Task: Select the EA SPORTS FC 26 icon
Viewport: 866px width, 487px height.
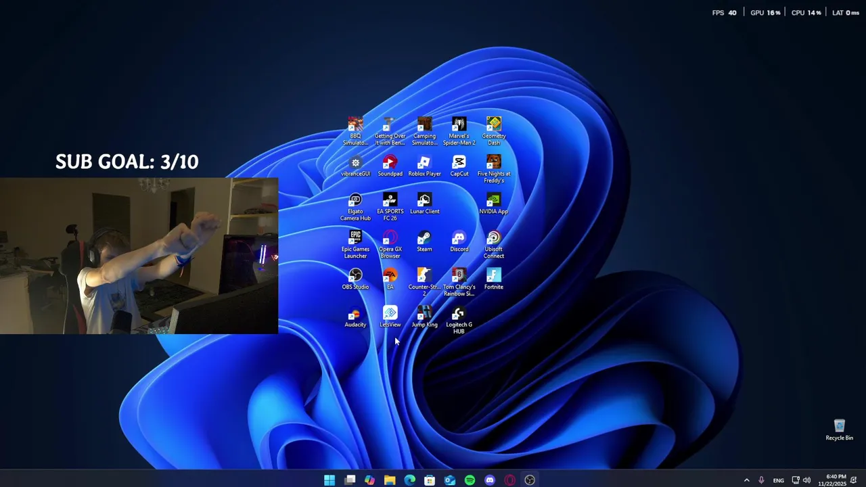Action: click(390, 207)
